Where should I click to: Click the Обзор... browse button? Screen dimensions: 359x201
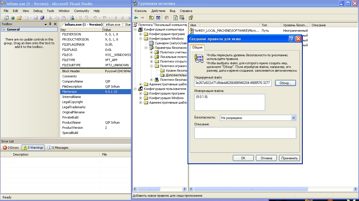[285, 83]
